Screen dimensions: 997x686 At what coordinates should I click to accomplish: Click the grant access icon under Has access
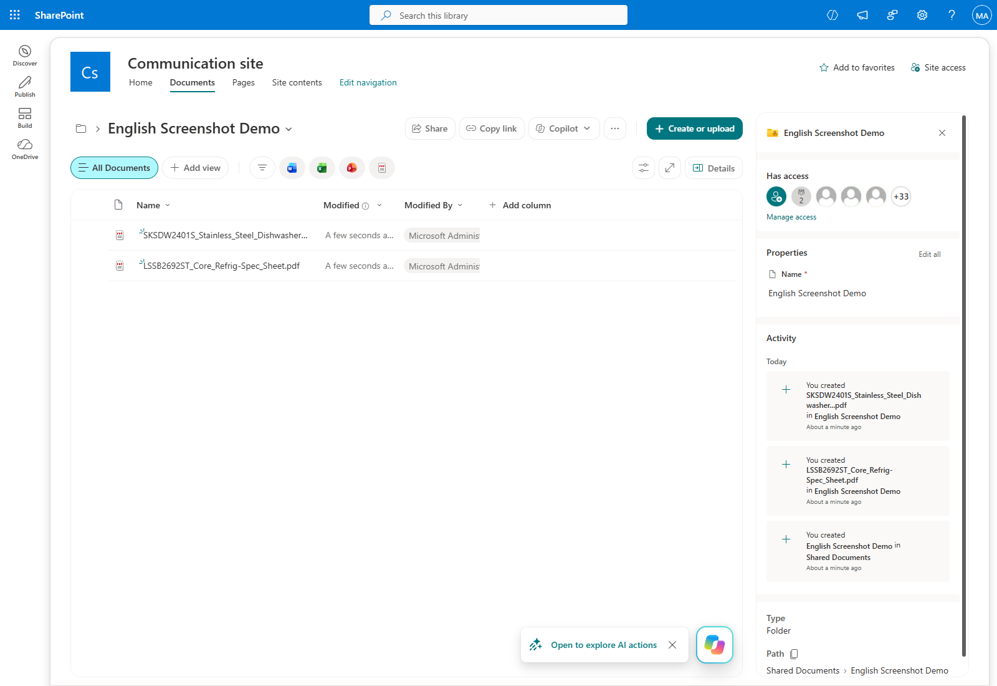[x=776, y=196]
